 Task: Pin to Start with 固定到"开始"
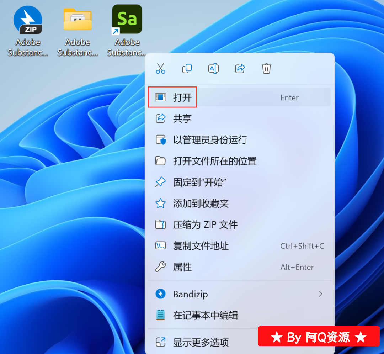200,183
